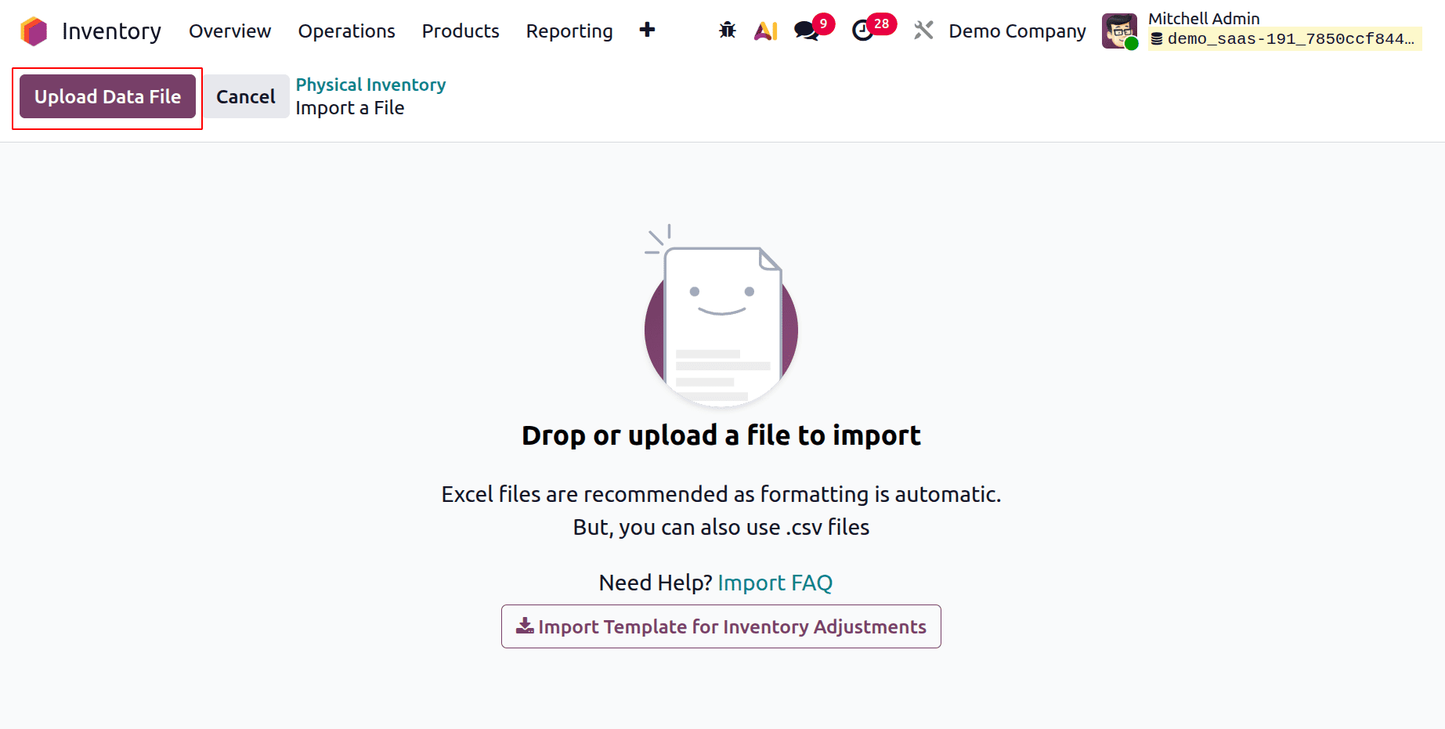This screenshot has width=1445, height=729.
Task: Open the plus icon in the menu bar
Action: coord(647,30)
